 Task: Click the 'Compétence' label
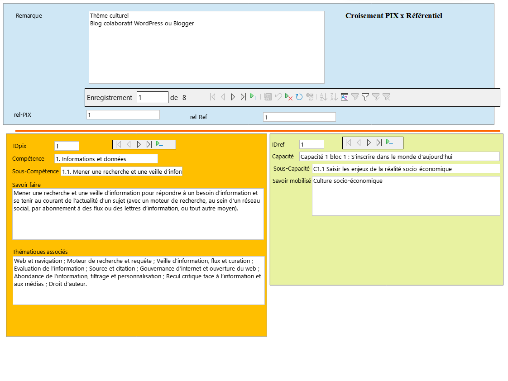pyautogui.click(x=28, y=159)
